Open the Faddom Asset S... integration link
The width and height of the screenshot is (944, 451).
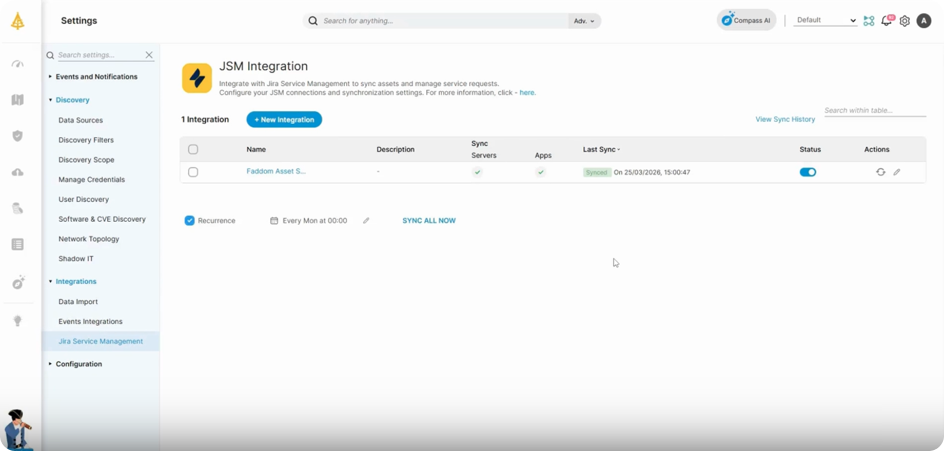coord(276,171)
